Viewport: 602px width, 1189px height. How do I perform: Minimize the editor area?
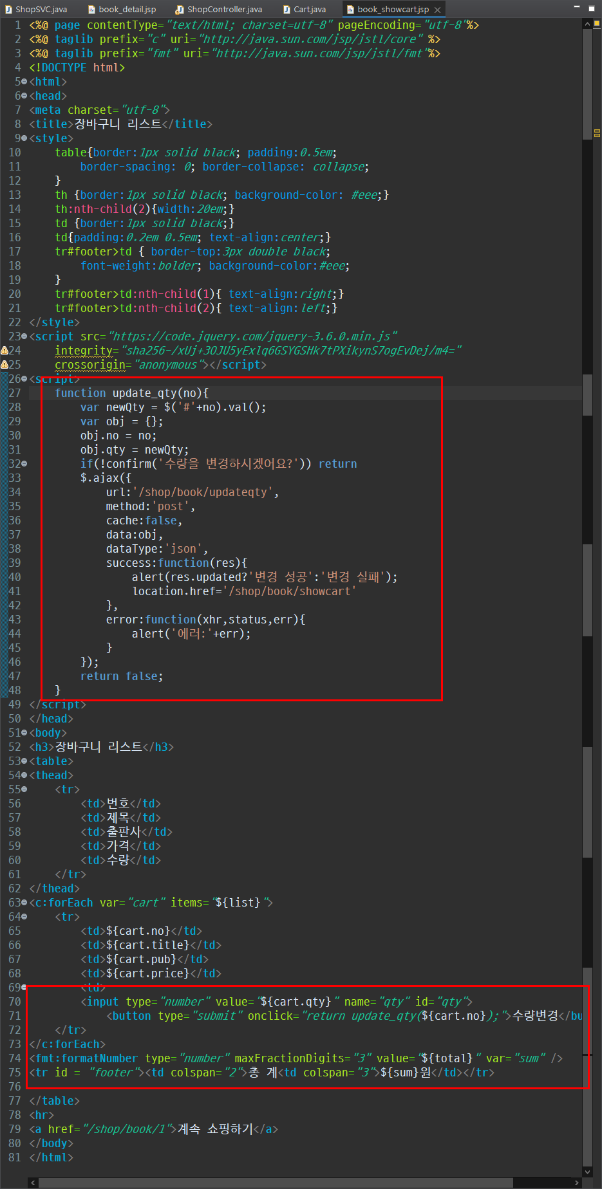pos(577,7)
